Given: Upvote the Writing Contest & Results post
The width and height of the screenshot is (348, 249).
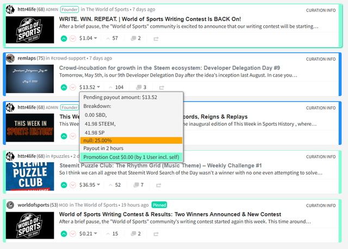Looking at the screenshot, I should (x=64, y=234).
